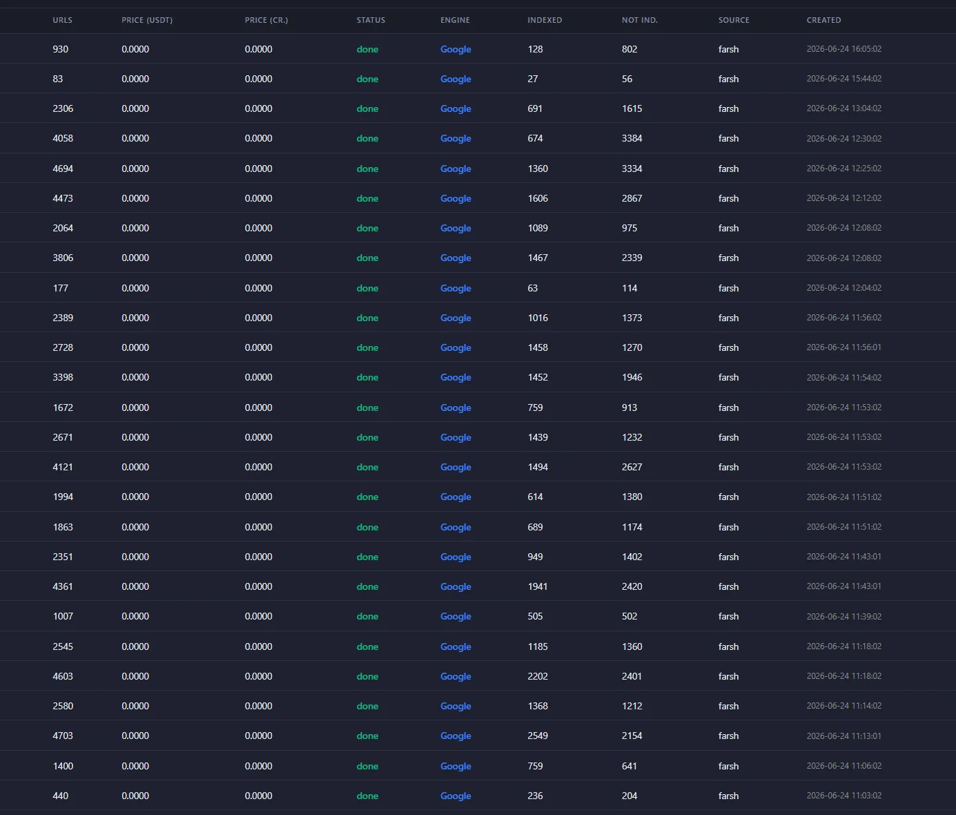The width and height of the screenshot is (956, 815).
Task: Click created timestamp 2026-06-24 11:39:02
Action: [843, 616]
